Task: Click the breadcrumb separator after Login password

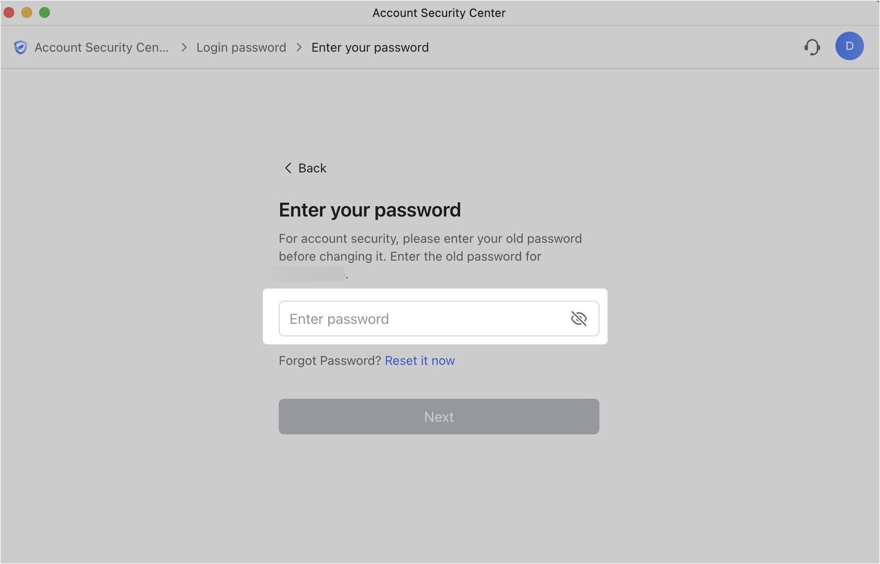Action: click(298, 47)
